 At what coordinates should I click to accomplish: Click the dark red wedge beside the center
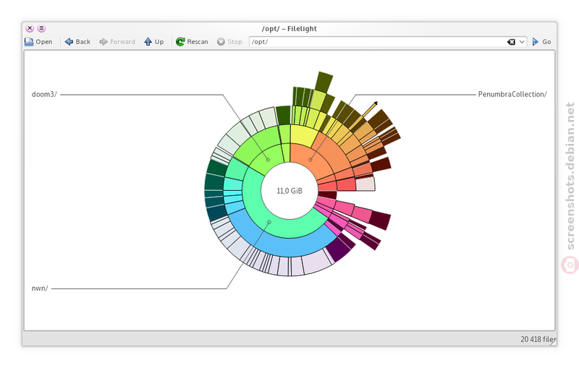tap(328, 194)
